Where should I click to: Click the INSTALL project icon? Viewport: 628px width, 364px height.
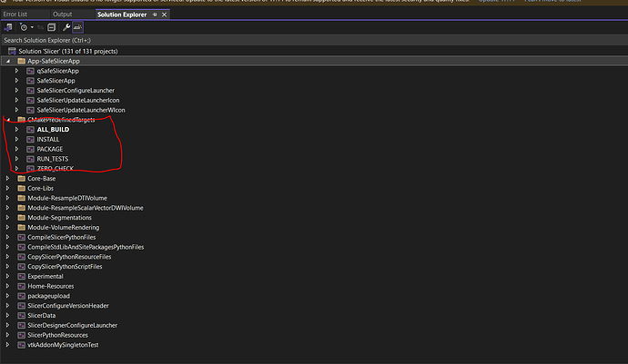pyautogui.click(x=30, y=140)
